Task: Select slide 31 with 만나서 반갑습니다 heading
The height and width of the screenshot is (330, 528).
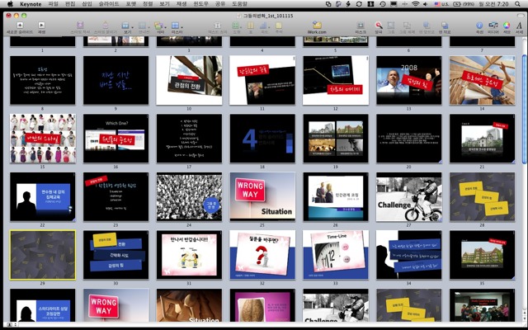Action: [189, 255]
